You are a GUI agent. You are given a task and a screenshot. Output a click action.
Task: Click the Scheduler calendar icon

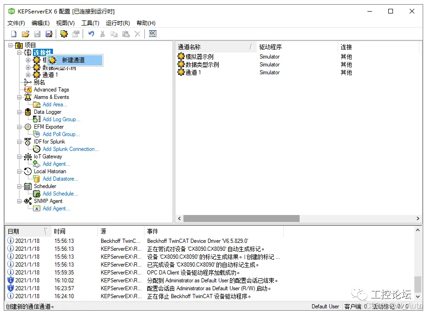tap(28, 186)
